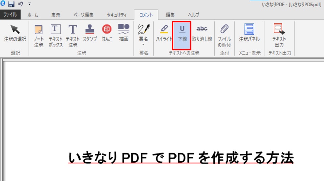Select the 描画 drawing shapes tool
Screen dimensions: 324x181
[124, 33]
